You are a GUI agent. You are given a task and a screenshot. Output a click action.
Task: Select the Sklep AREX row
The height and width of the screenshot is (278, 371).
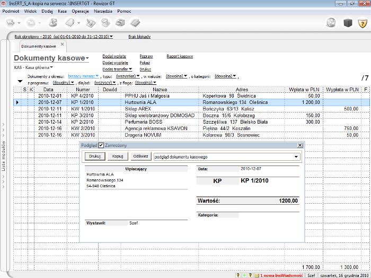tap(191, 109)
